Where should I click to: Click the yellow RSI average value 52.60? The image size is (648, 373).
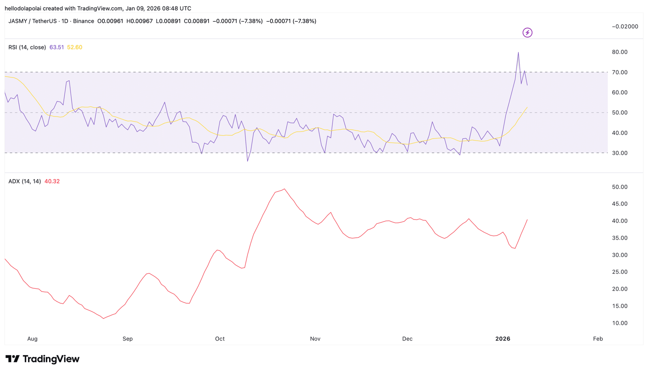pos(75,47)
